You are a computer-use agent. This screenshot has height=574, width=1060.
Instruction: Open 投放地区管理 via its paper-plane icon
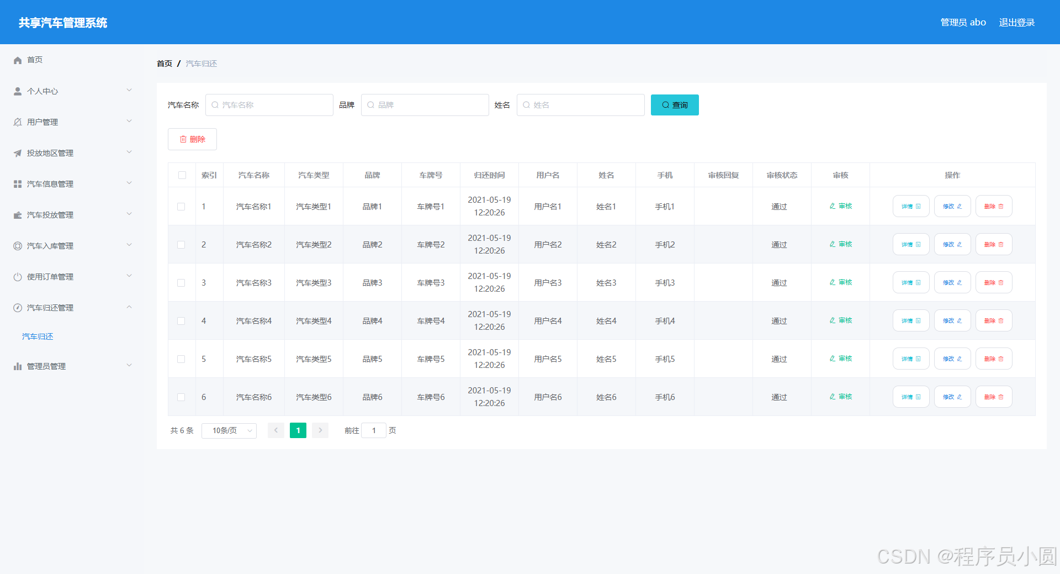[17, 152]
